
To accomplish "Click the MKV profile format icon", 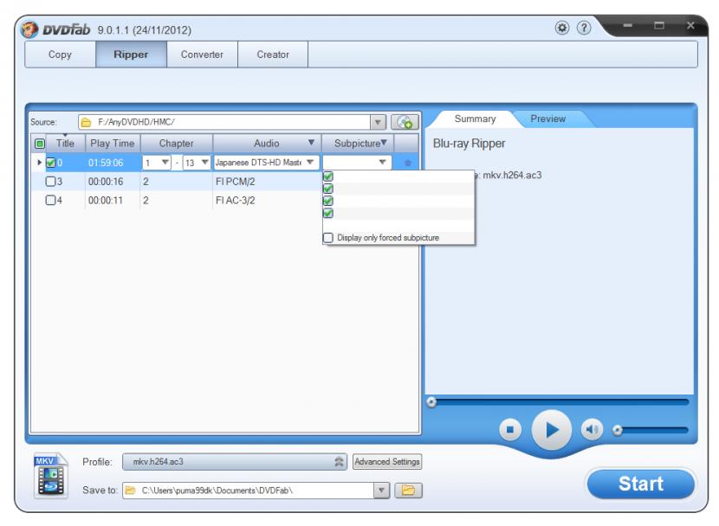I will click(50, 475).
